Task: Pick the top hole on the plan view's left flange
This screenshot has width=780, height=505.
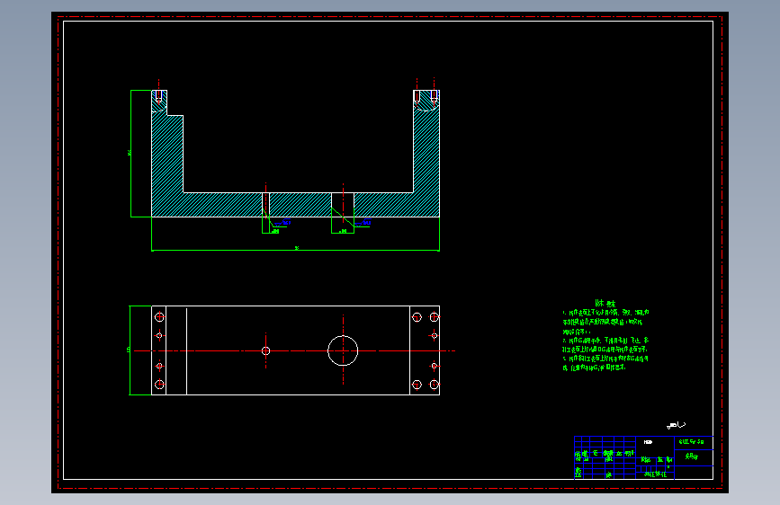Action: [159, 316]
